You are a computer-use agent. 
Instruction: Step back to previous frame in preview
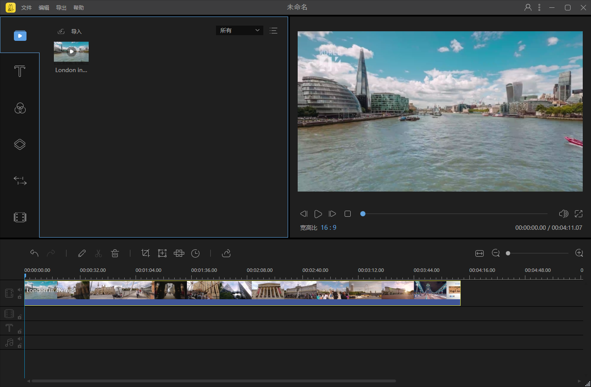(x=304, y=214)
